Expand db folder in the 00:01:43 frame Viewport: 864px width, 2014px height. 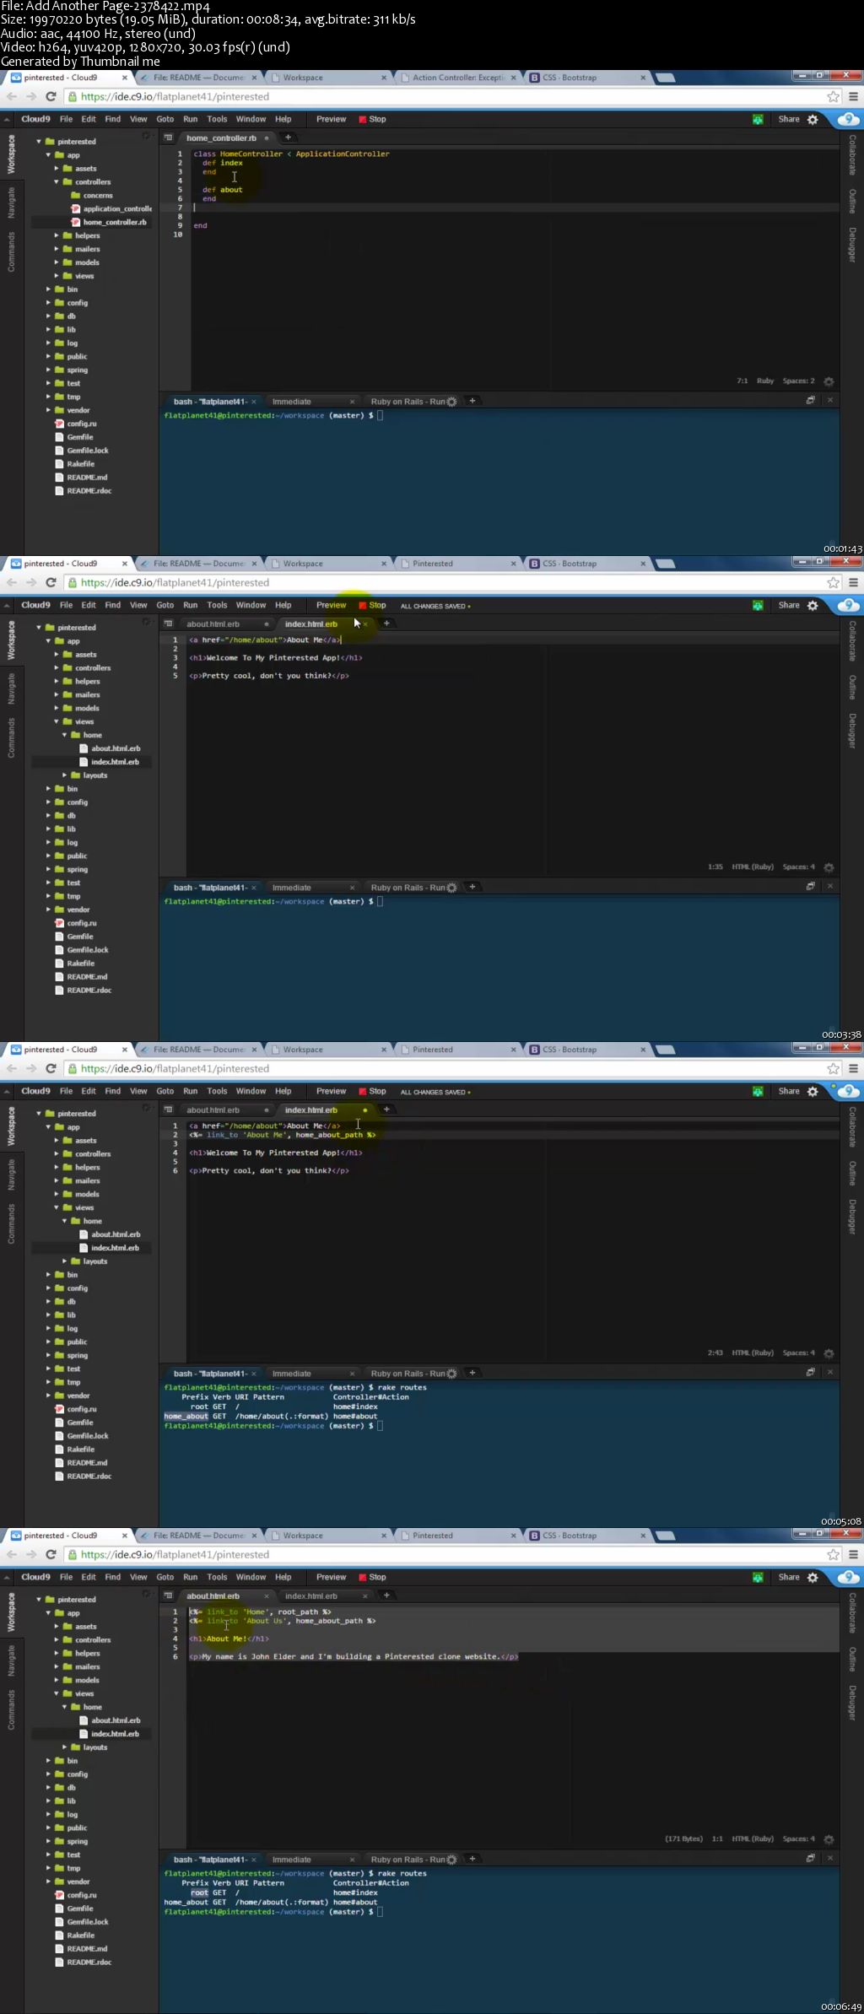tap(48, 316)
